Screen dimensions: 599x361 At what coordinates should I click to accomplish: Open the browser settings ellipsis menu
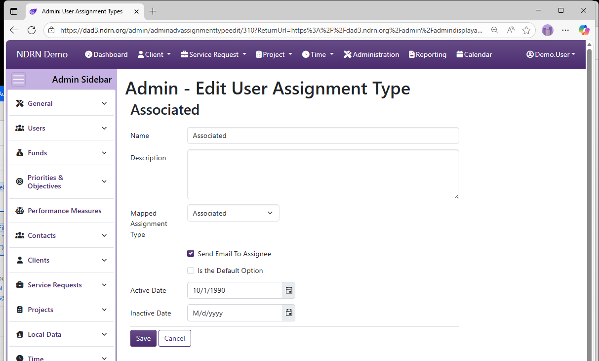pyautogui.click(x=565, y=30)
